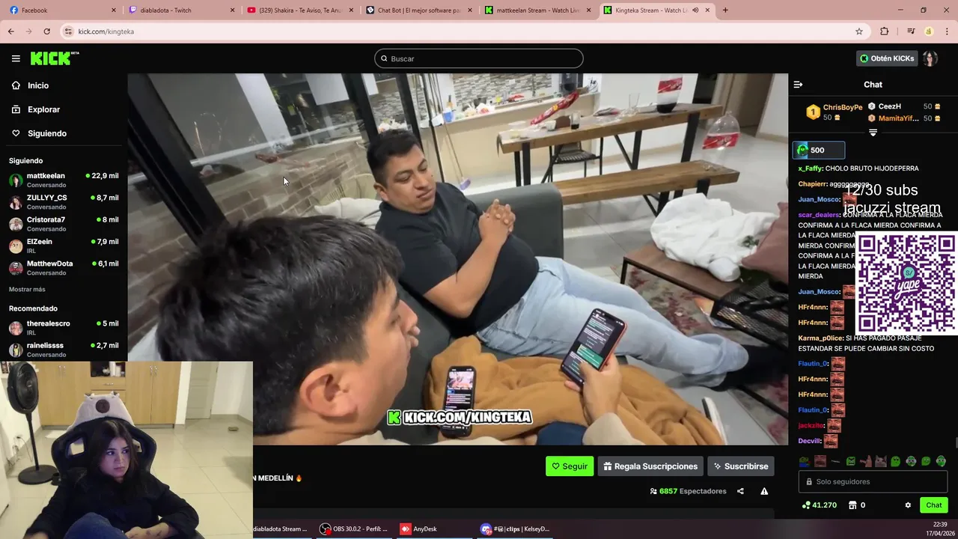The width and height of the screenshot is (958, 539).
Task: Open a new browser tab
Action: (x=724, y=10)
